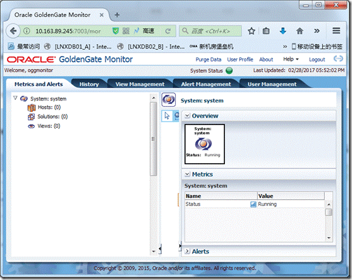The image size is (352, 280).
Task: Click the Logout link
Action: click(317, 59)
